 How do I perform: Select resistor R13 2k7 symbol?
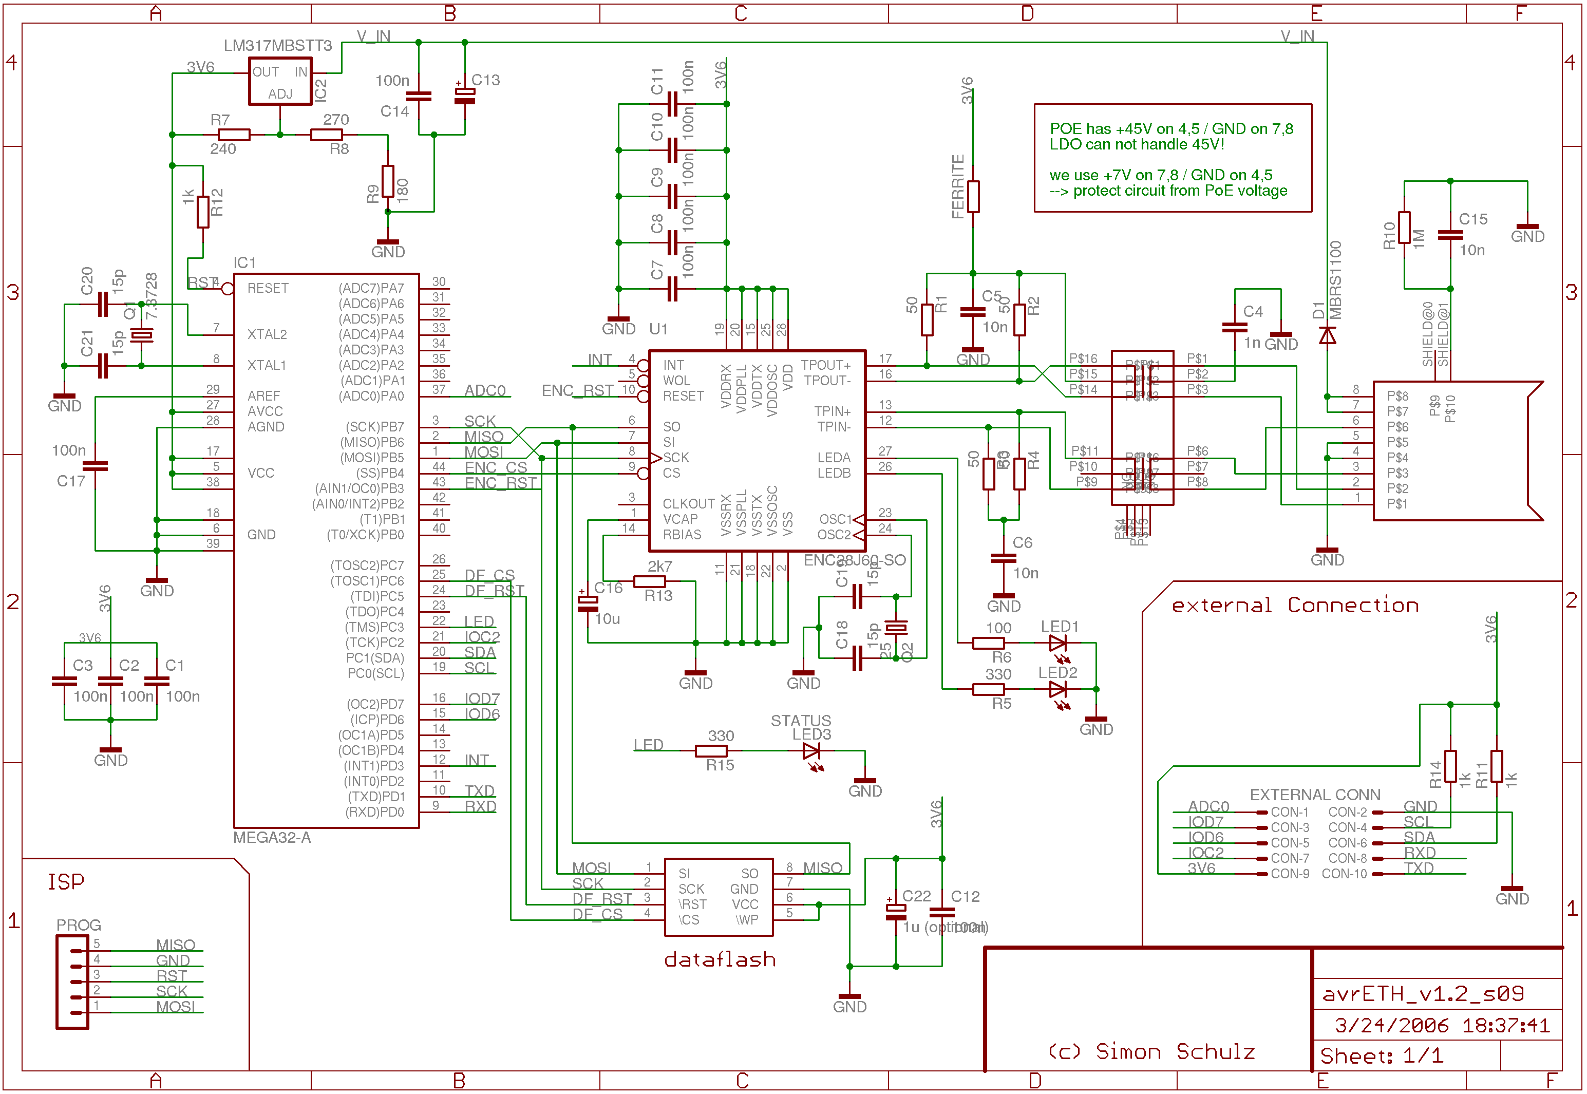650,581
